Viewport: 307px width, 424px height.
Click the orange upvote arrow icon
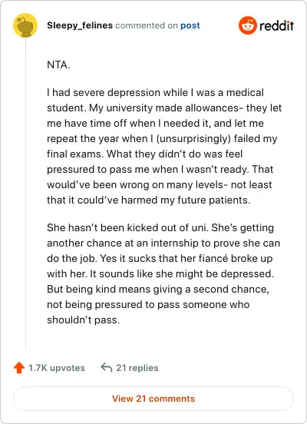tap(19, 368)
